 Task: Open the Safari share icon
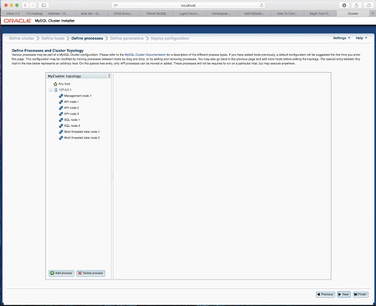[x=357, y=5]
